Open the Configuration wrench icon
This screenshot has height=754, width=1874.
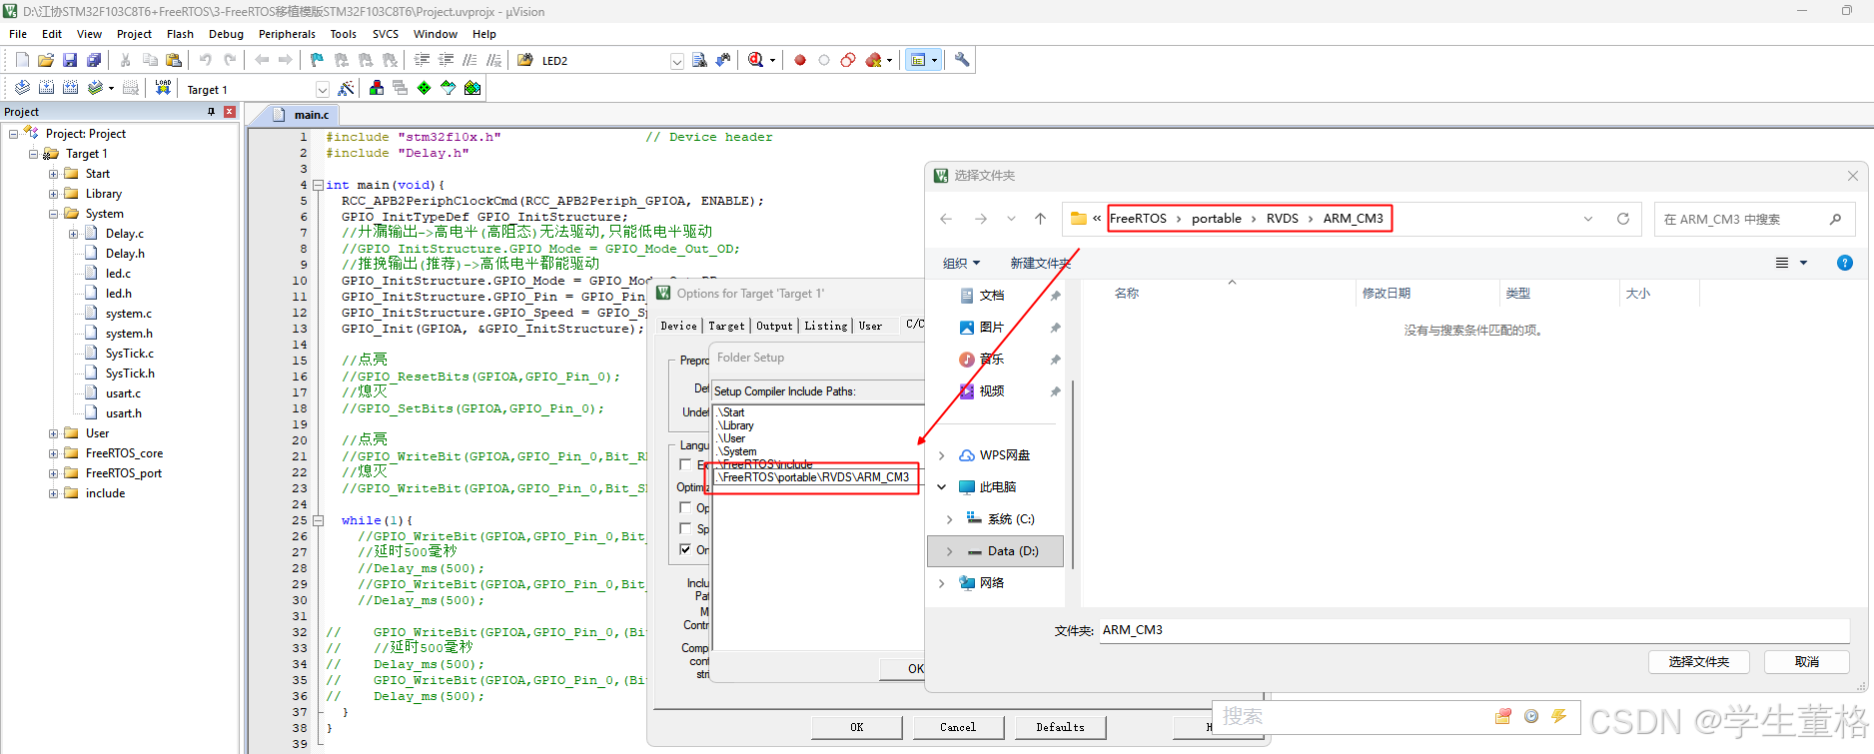click(x=962, y=60)
